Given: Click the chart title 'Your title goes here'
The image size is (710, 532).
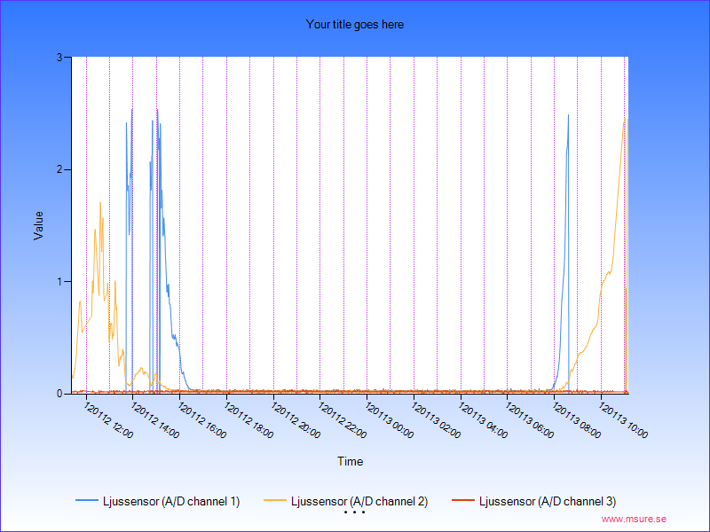Looking at the screenshot, I should pos(354,25).
